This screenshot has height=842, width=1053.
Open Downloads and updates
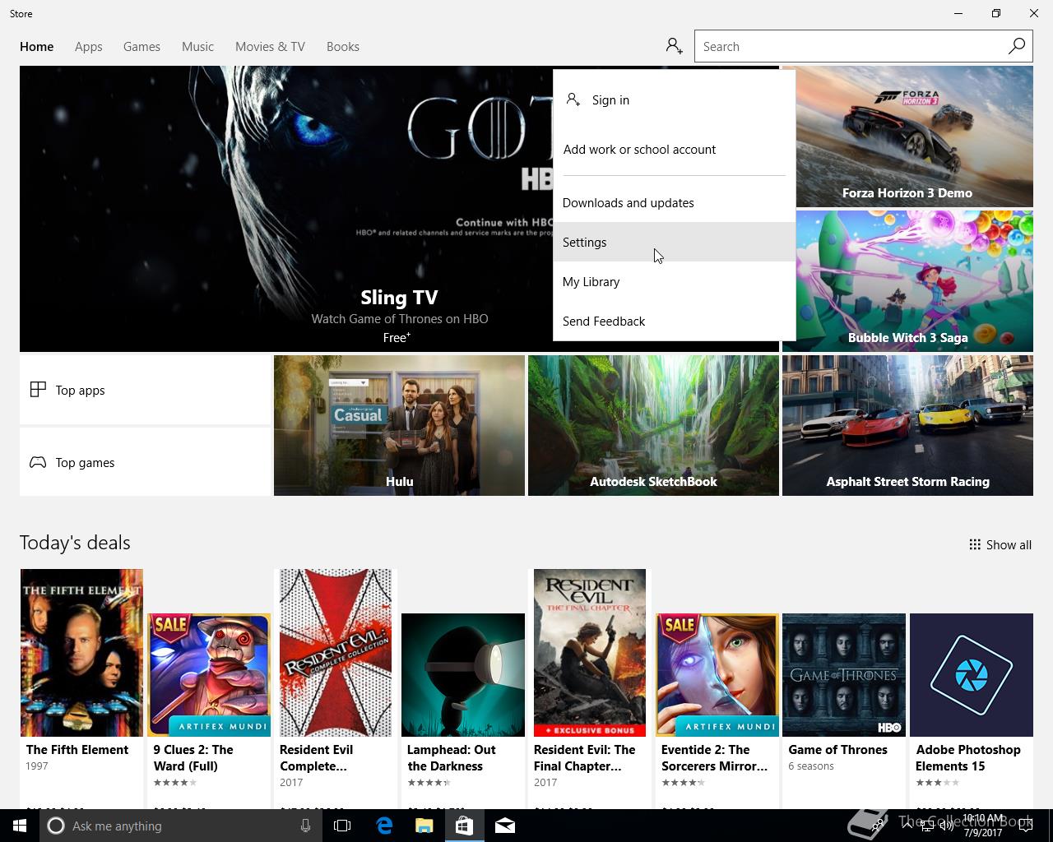pos(675,202)
